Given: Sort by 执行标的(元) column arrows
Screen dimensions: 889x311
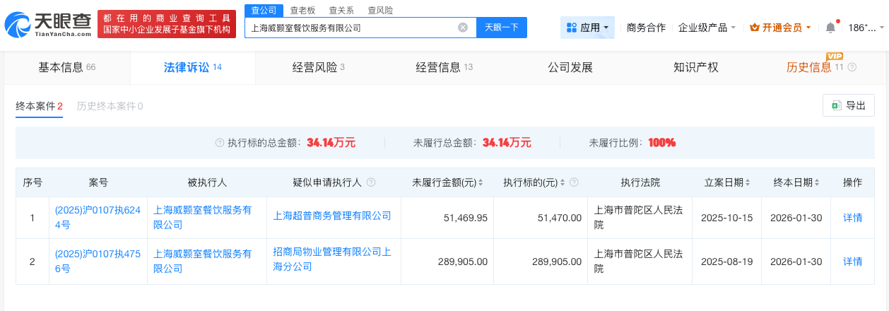Looking at the screenshot, I should coord(562,182).
